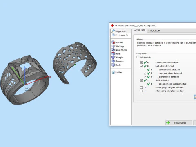The image size is (196, 147).
Task: Click green checkmark beside bad contours detected
Action: pyautogui.click(x=149, y=69)
